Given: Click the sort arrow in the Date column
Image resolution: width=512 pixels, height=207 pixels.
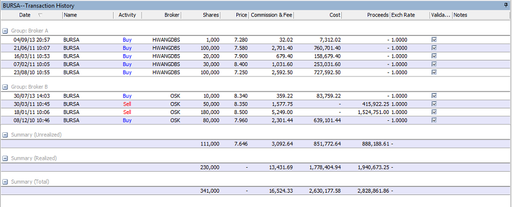Looking at the screenshot, I should tap(40, 15).
